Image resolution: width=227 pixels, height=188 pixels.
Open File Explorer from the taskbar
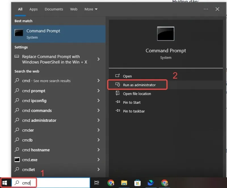point(124,183)
